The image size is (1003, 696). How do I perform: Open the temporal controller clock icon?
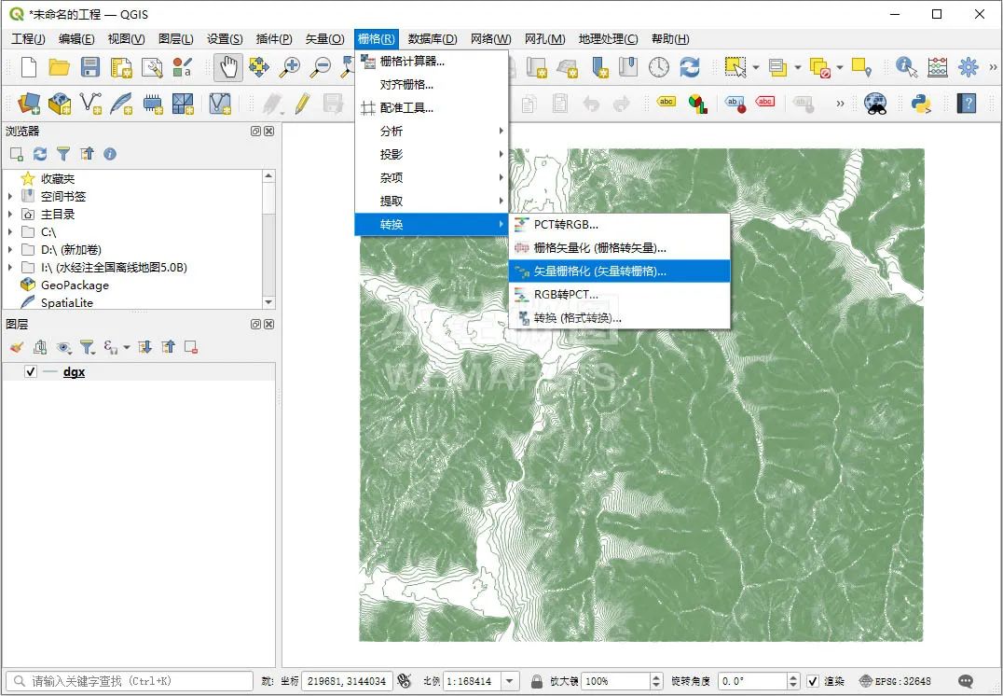(659, 67)
